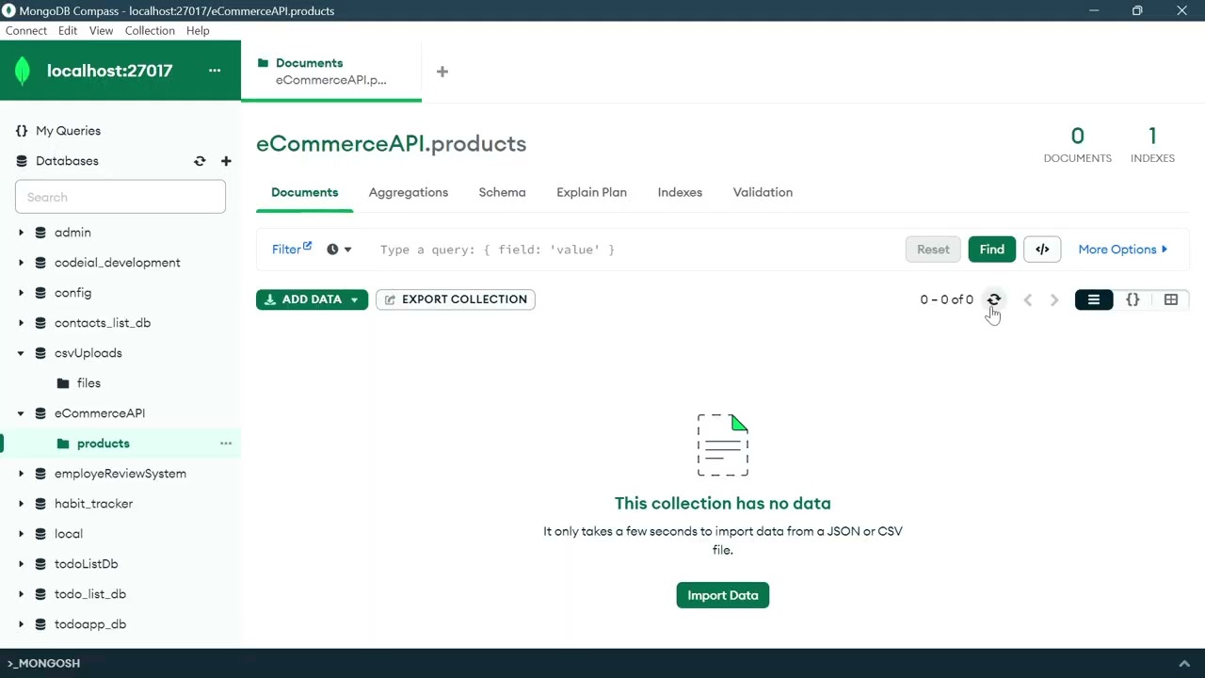
Task: Refresh documents count icon
Action: 994,299
